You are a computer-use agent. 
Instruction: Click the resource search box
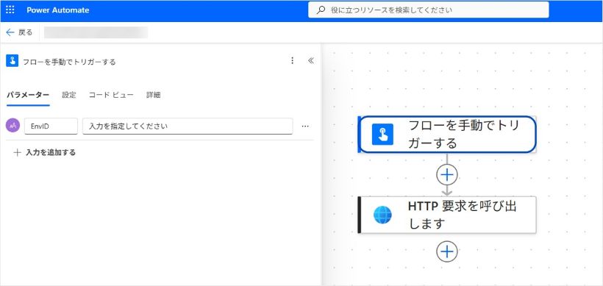[429, 10]
